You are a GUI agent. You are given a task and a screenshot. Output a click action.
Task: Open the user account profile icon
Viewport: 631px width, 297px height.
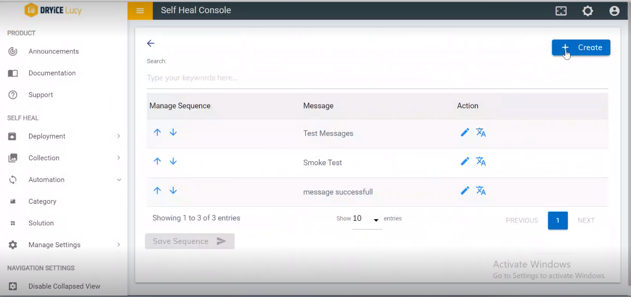click(x=614, y=11)
